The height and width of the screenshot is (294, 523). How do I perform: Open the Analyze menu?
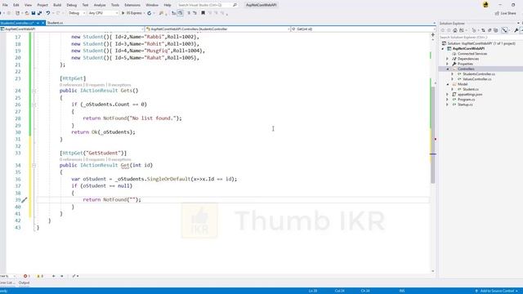(100, 5)
